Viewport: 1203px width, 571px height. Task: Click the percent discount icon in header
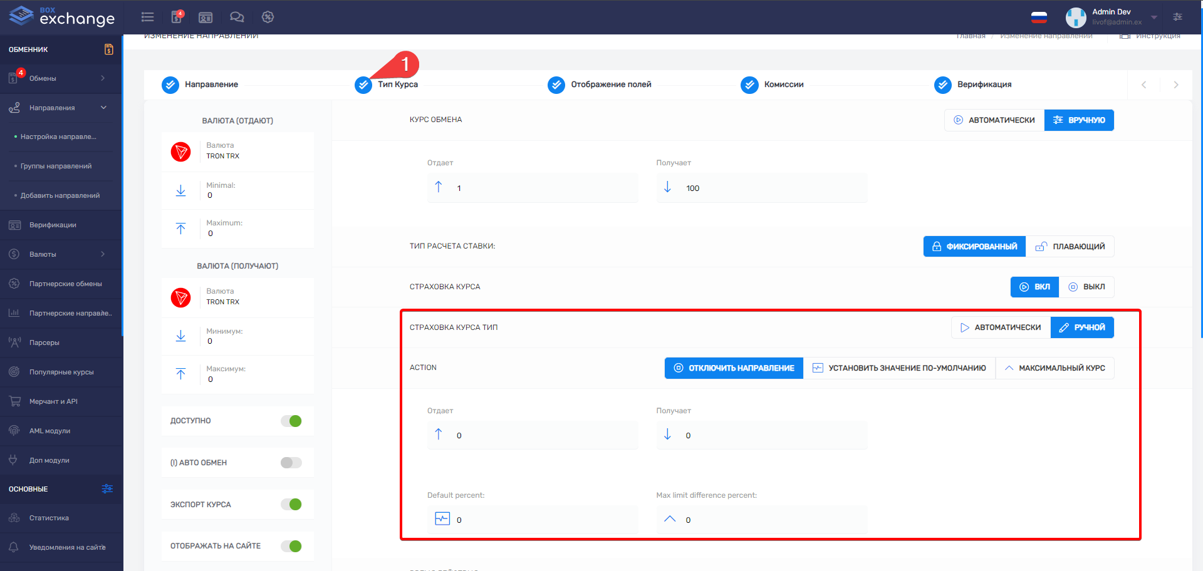click(268, 17)
